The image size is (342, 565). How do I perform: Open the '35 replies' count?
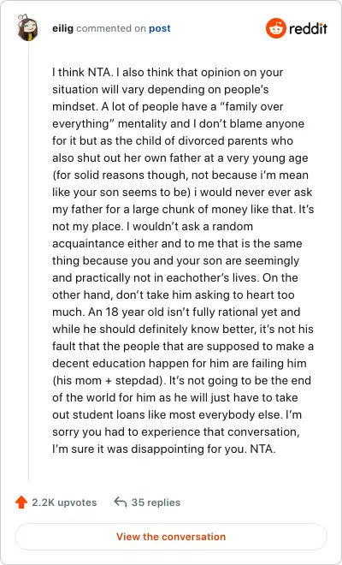coord(156,503)
